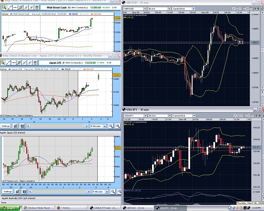Toggle MA50 legend in Wall Street Cash chart

click(x=84, y=14)
